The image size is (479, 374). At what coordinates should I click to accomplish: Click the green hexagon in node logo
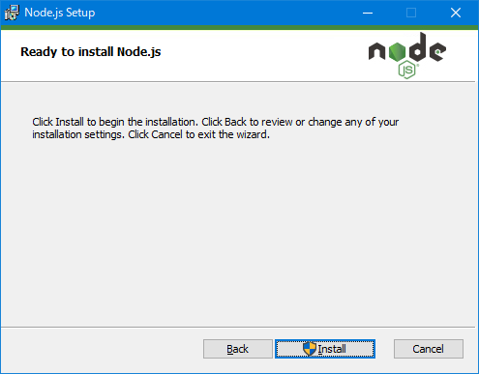[x=397, y=52]
